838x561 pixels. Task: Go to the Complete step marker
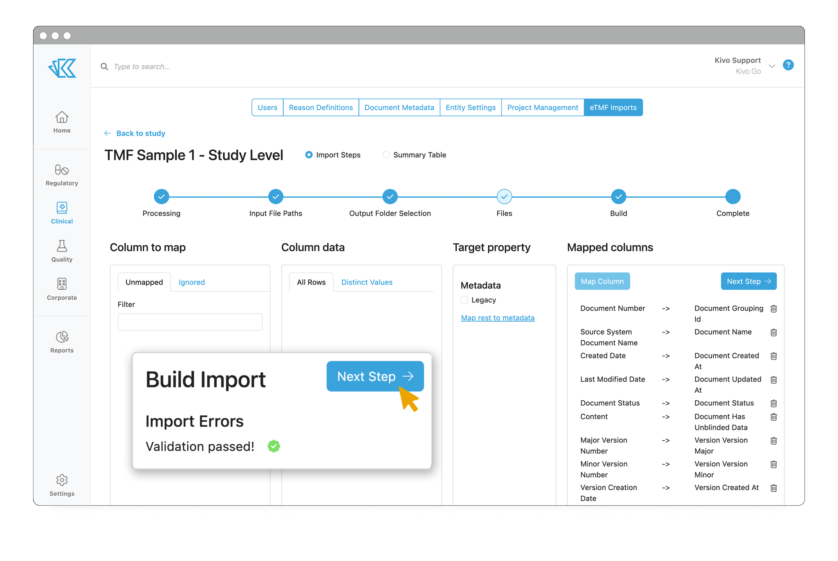click(733, 196)
